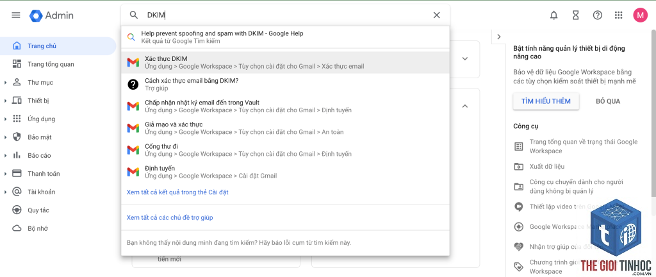The image size is (656, 277).
Task: Click the Trang tổng quan dashboard icon
Action: tap(17, 64)
